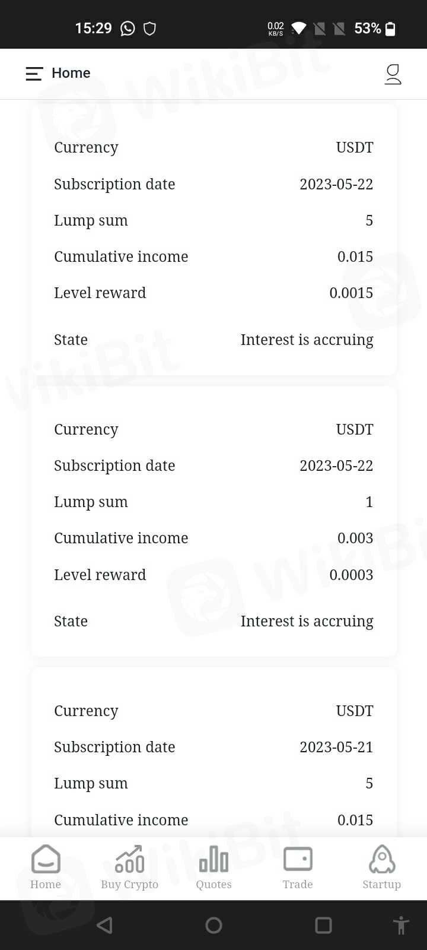Tap the battery icon in status bar

click(390, 28)
